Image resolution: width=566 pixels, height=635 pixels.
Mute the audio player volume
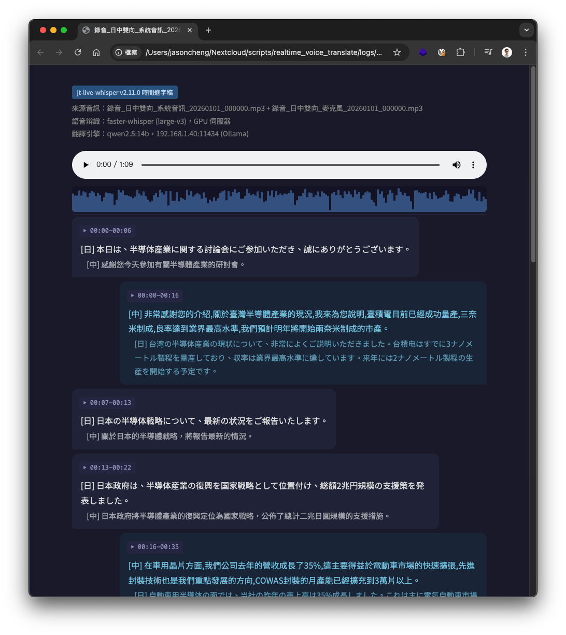coord(456,165)
